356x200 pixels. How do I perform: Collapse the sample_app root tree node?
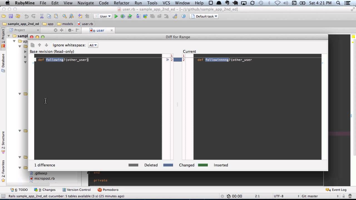pos(9,36)
